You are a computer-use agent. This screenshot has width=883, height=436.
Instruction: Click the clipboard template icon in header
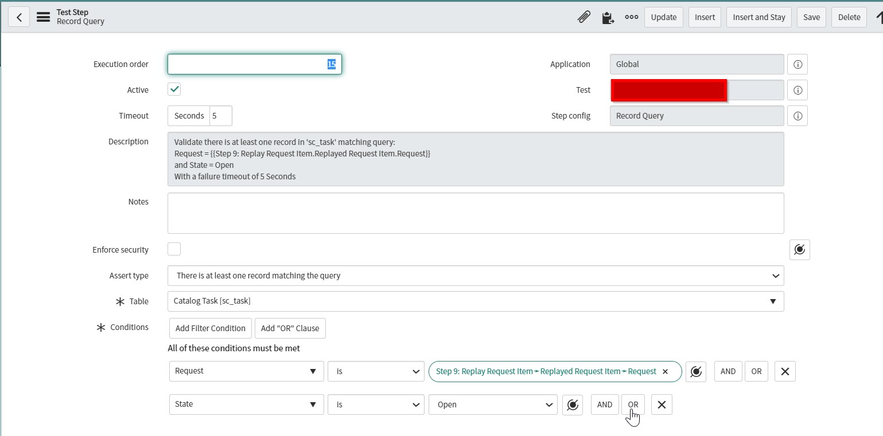coord(608,18)
